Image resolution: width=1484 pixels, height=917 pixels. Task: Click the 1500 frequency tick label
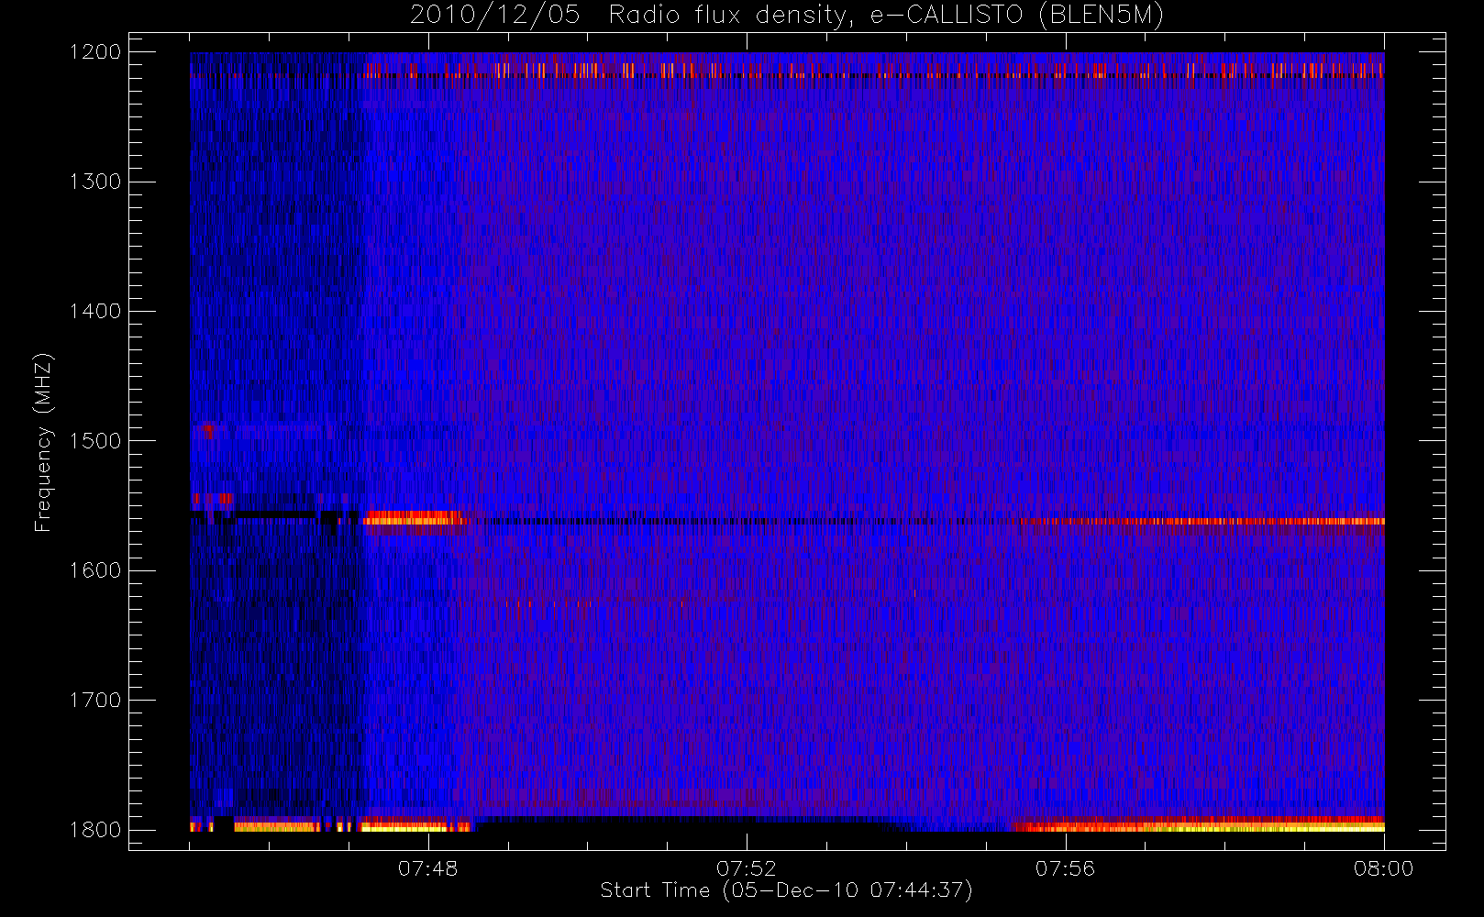click(95, 441)
